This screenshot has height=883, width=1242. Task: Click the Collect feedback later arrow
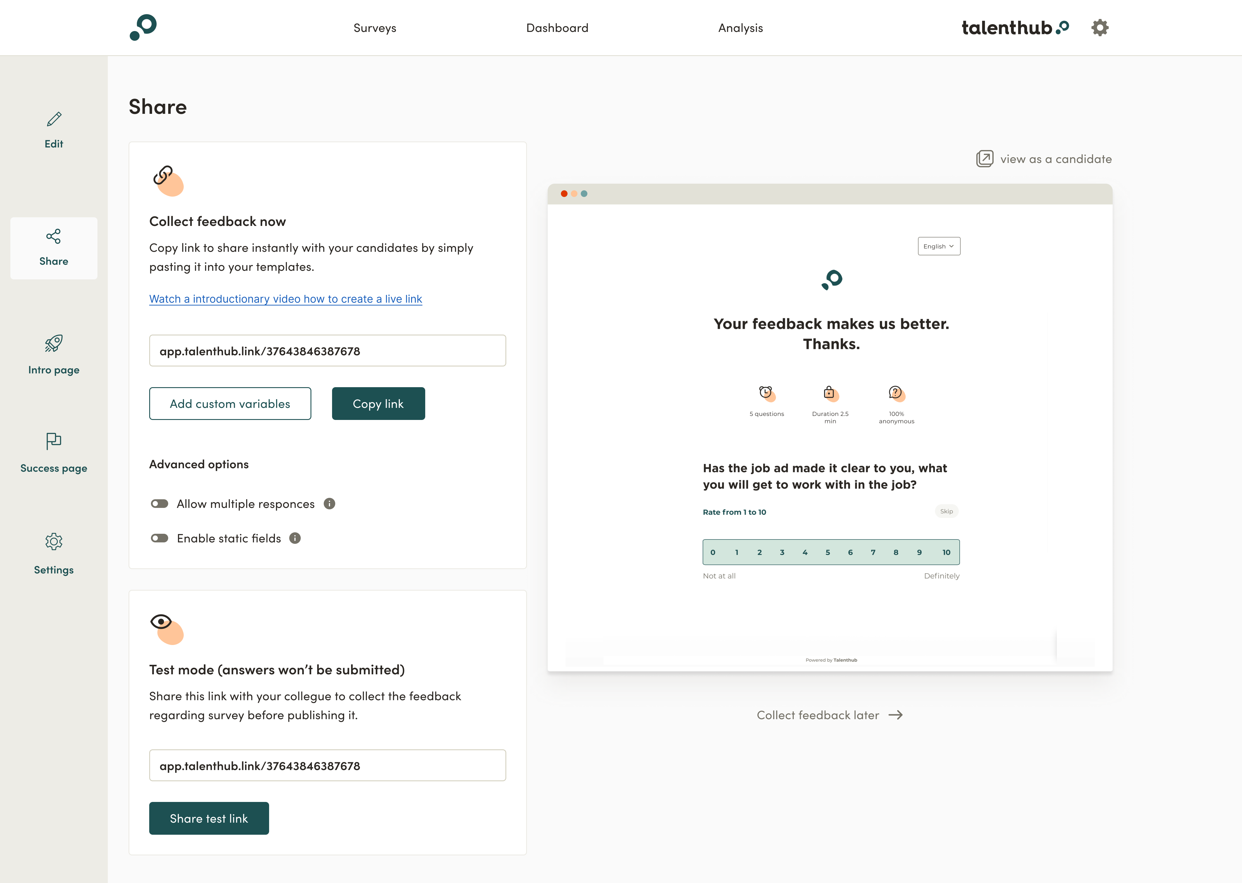896,715
